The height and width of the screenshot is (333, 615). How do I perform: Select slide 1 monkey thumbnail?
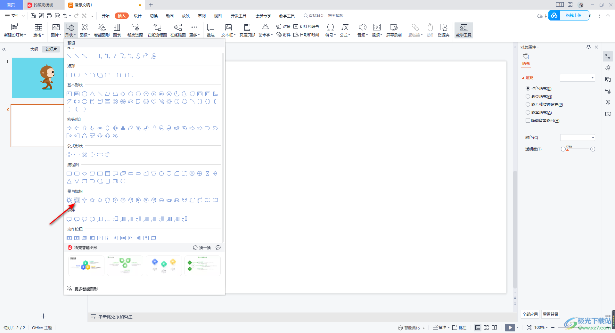37,78
